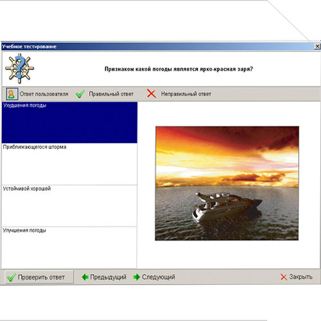Click the yacht at sunset picture

227,184
